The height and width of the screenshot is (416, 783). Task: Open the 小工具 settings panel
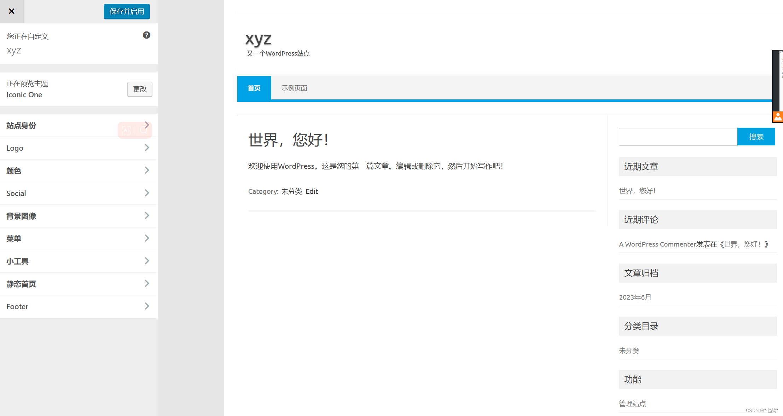[x=79, y=261]
